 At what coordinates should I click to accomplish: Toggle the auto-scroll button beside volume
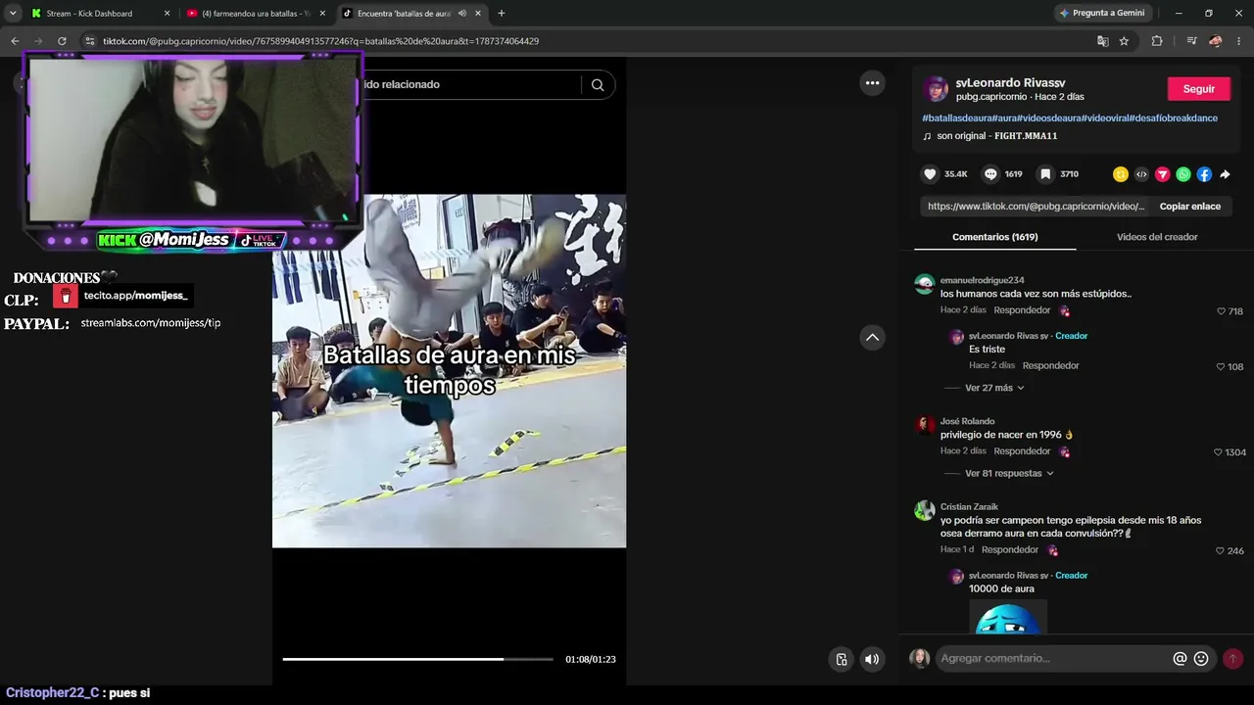841,659
